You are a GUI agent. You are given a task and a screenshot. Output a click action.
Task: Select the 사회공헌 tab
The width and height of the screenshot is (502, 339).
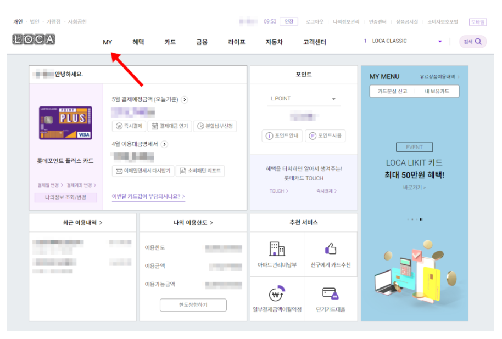tap(77, 22)
